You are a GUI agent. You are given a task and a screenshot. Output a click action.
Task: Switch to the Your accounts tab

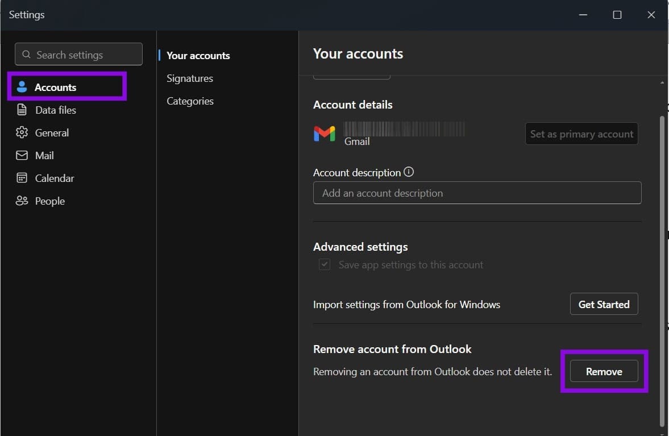[198, 56]
